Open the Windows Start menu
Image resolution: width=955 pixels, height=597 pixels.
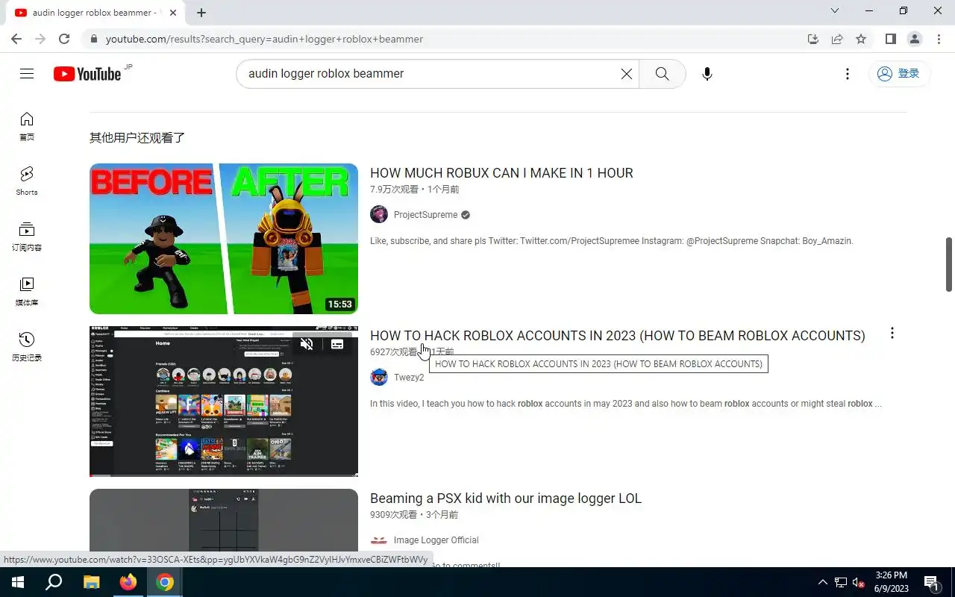coord(18,582)
